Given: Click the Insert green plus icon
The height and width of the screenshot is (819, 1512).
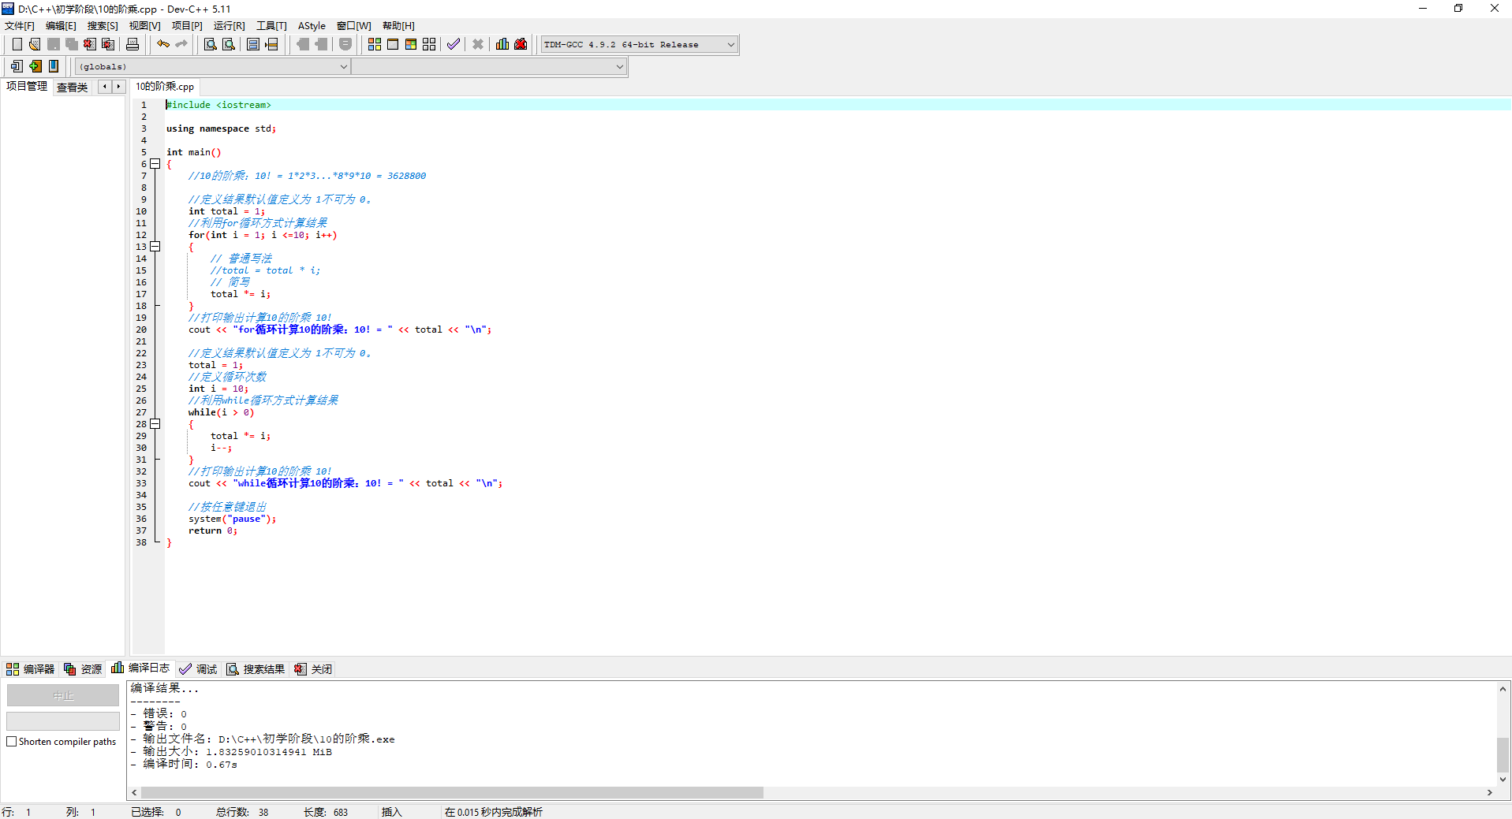Looking at the screenshot, I should [35, 66].
